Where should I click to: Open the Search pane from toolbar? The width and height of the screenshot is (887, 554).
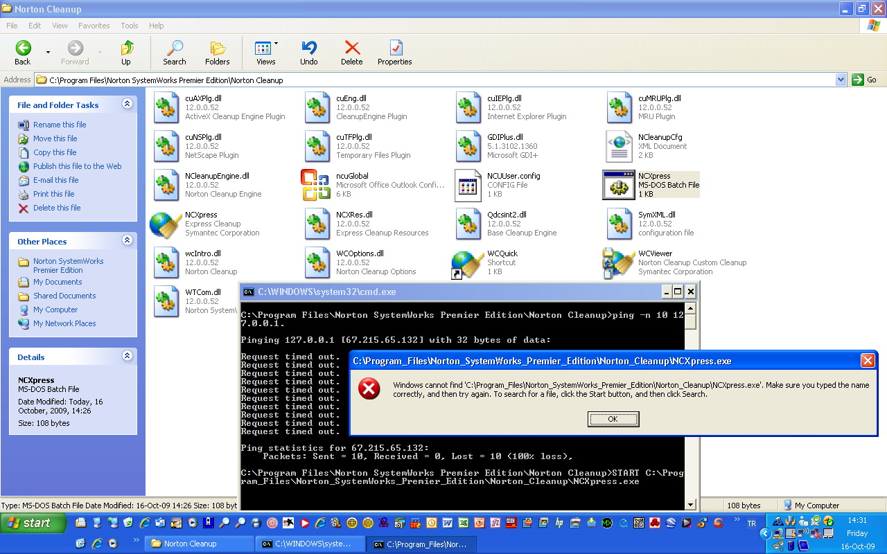click(174, 53)
